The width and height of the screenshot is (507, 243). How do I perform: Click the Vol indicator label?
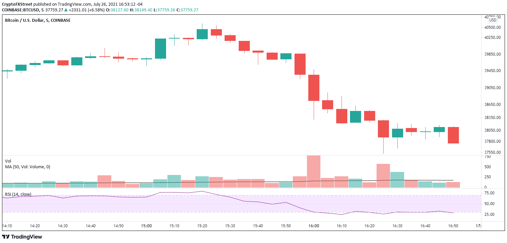coord(8,161)
